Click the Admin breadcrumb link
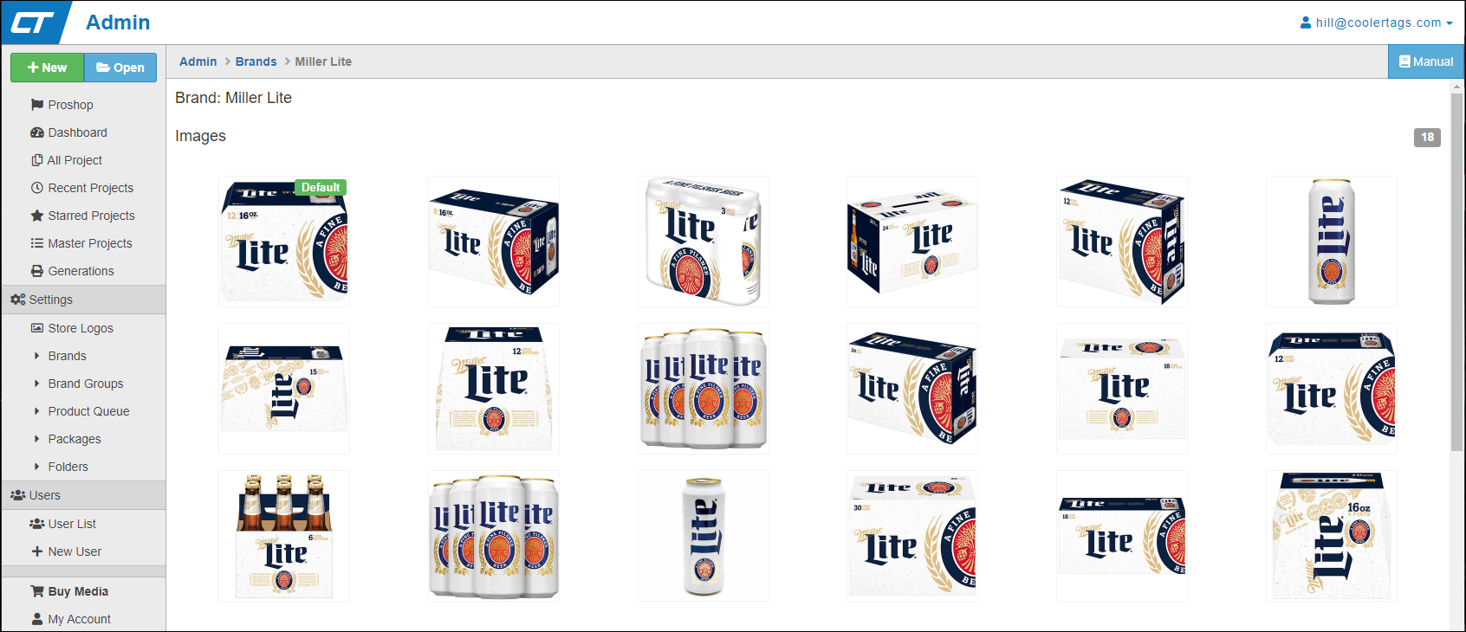Screen dimensions: 1466x632 tap(198, 61)
